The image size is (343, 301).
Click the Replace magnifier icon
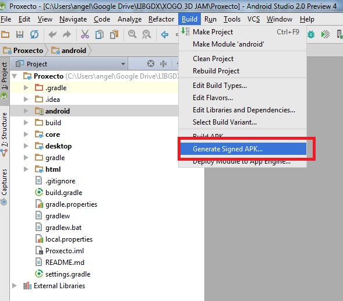[x=147, y=34]
